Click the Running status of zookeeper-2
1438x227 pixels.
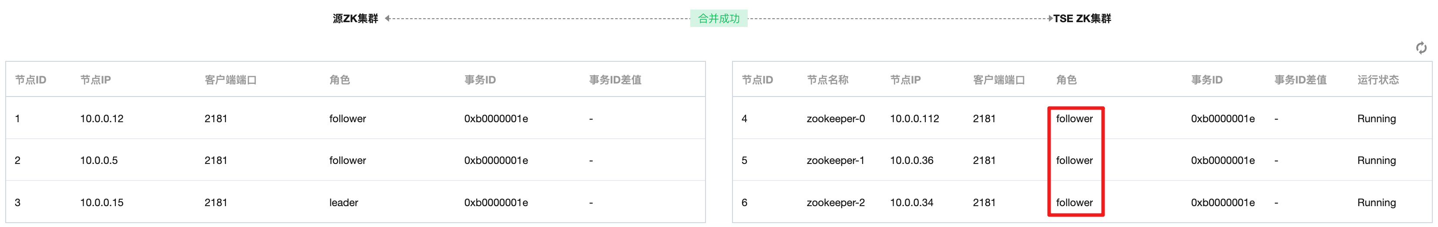click(x=1376, y=203)
